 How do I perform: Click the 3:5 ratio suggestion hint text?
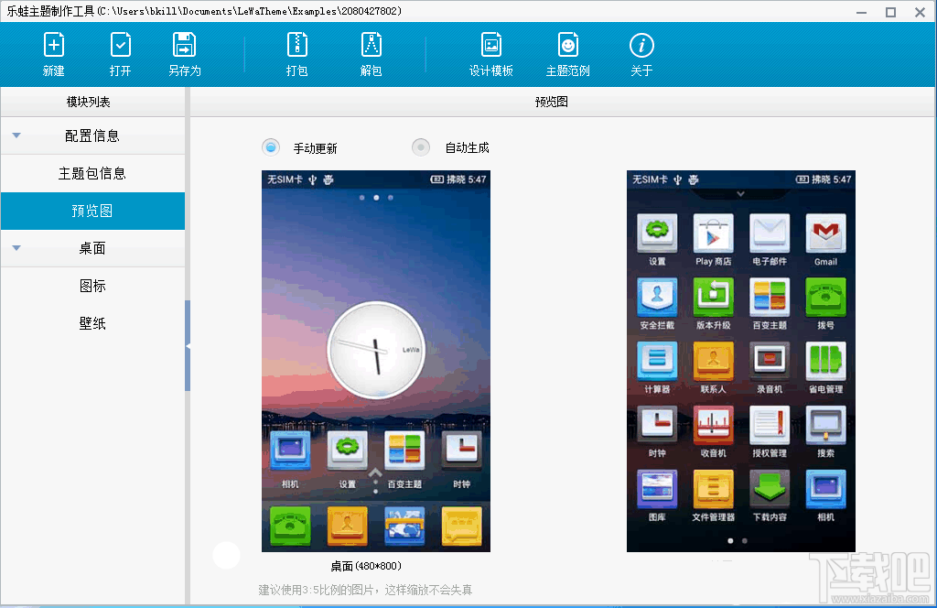pyautogui.click(x=365, y=590)
